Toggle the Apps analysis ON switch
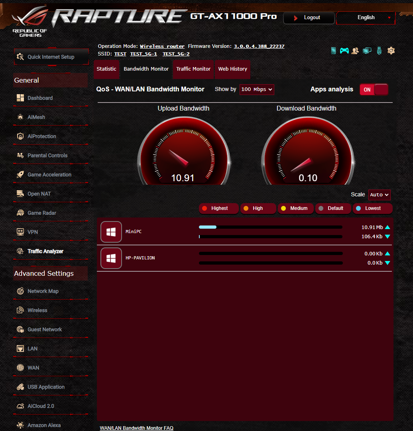413x431 pixels. (x=374, y=90)
